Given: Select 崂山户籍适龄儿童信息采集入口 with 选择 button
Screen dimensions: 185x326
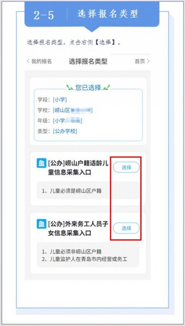Looking at the screenshot, I should pos(126,167).
